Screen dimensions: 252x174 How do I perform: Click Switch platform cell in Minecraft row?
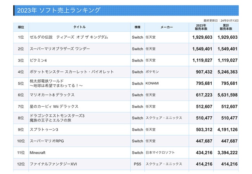[137, 152]
